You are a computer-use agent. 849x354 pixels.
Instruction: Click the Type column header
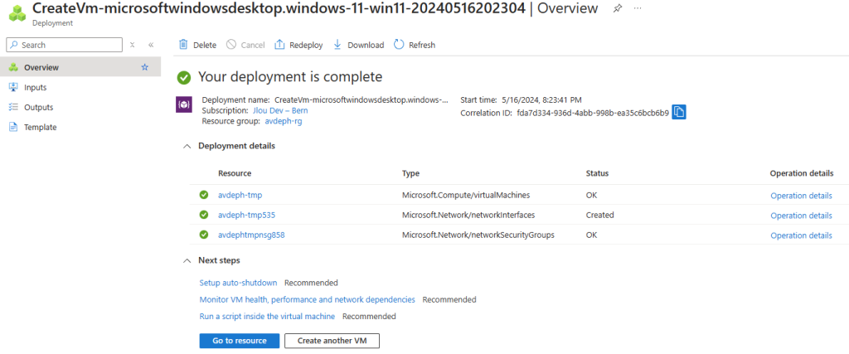click(x=411, y=173)
